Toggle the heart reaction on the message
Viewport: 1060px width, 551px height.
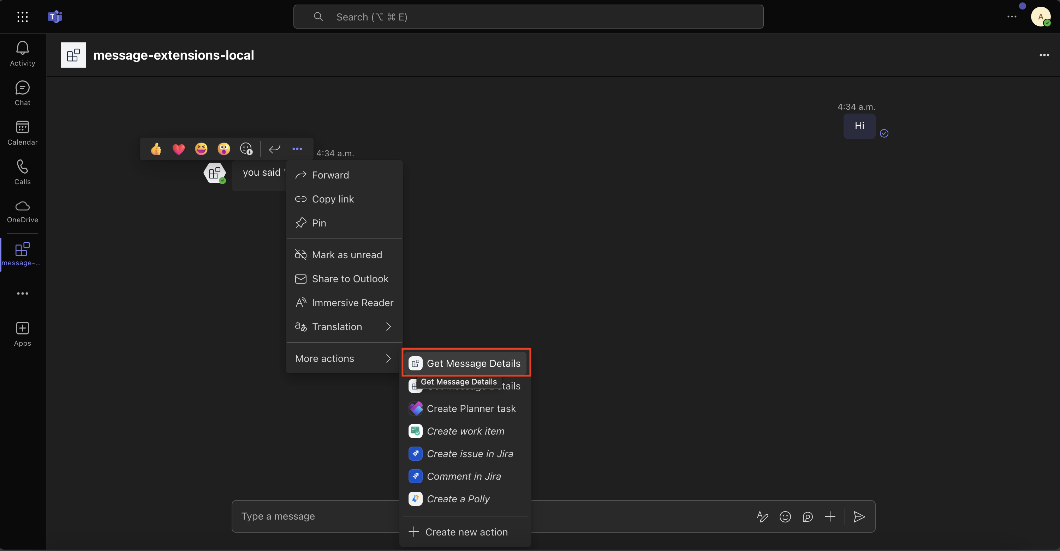coord(178,149)
